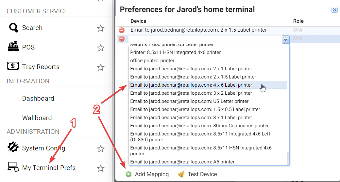Open System Config gear icon
Viewport: 340px width, 182px height.
[x=13, y=147]
